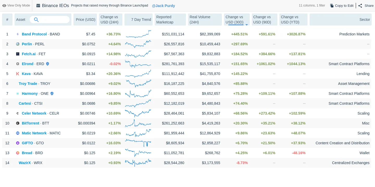Open the sort caret on Change vs USD (30D)
Screen dimensions: 375x187
coord(246,25)
